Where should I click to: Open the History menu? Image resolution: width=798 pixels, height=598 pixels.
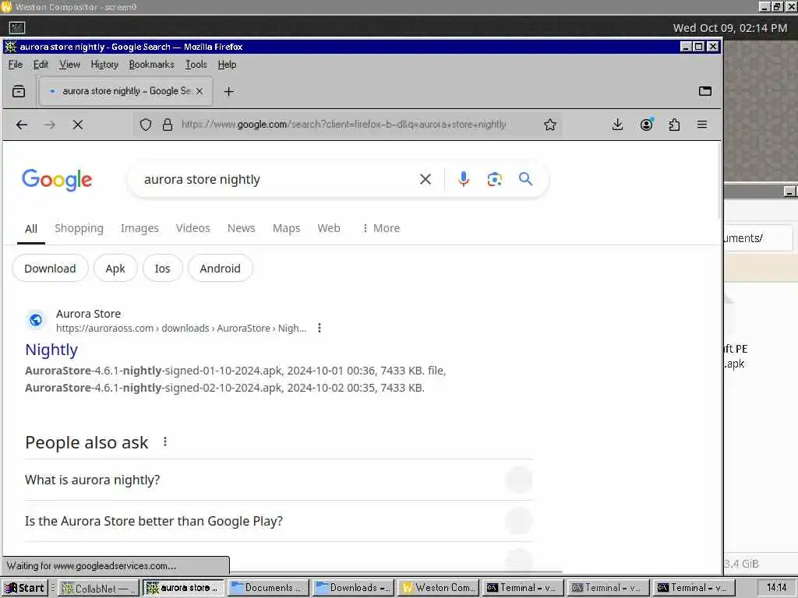(104, 65)
